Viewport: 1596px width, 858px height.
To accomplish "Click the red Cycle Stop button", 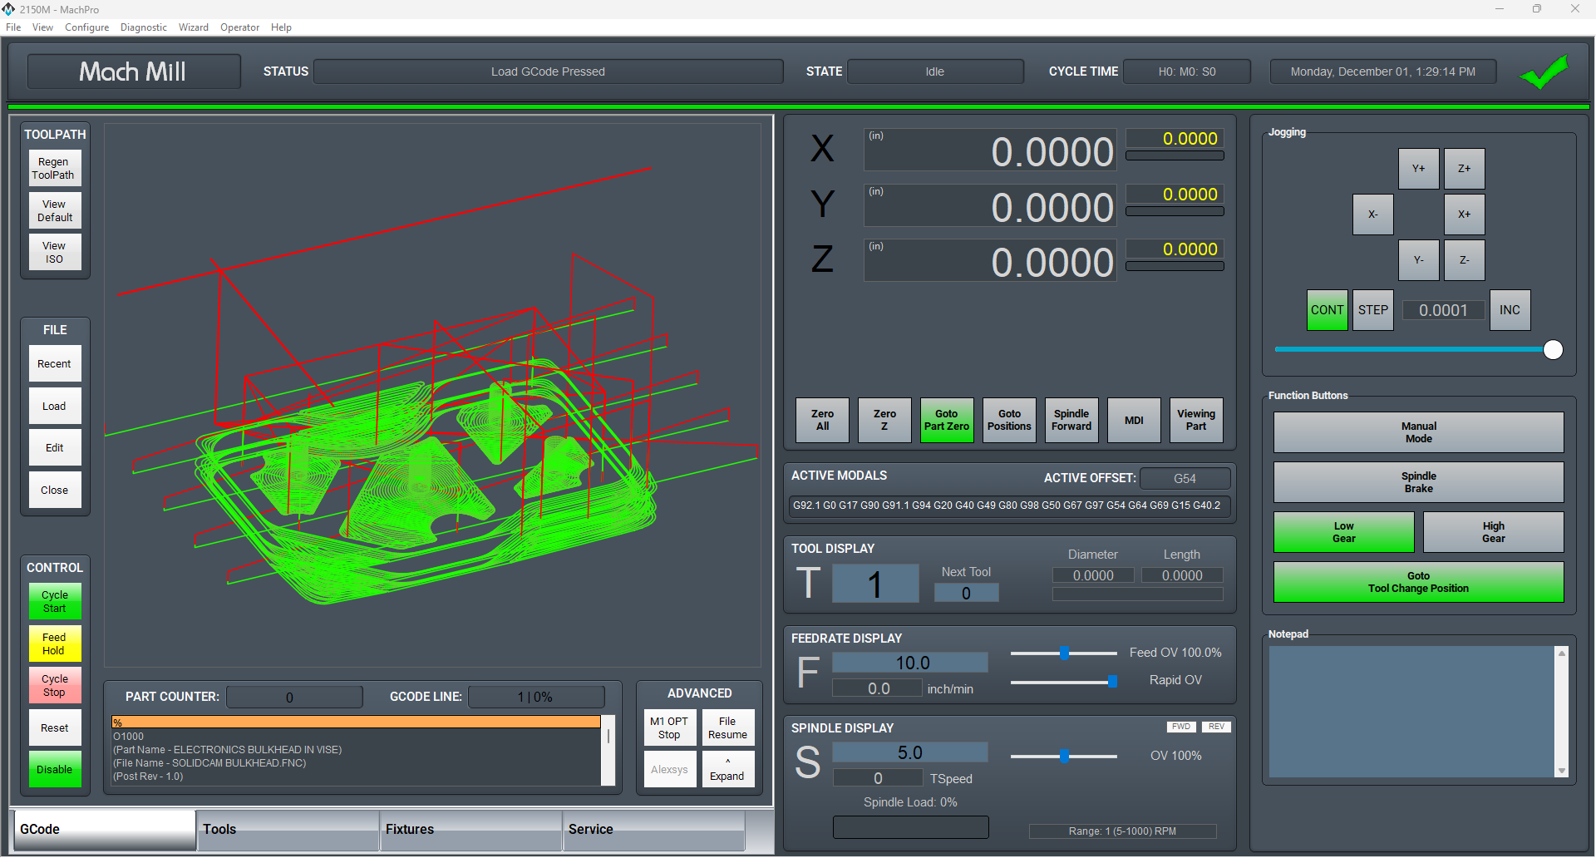I will (55, 685).
